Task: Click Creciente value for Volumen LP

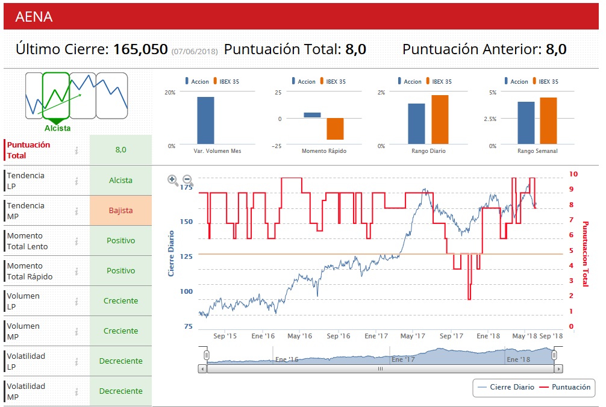Action: pyautogui.click(x=120, y=301)
